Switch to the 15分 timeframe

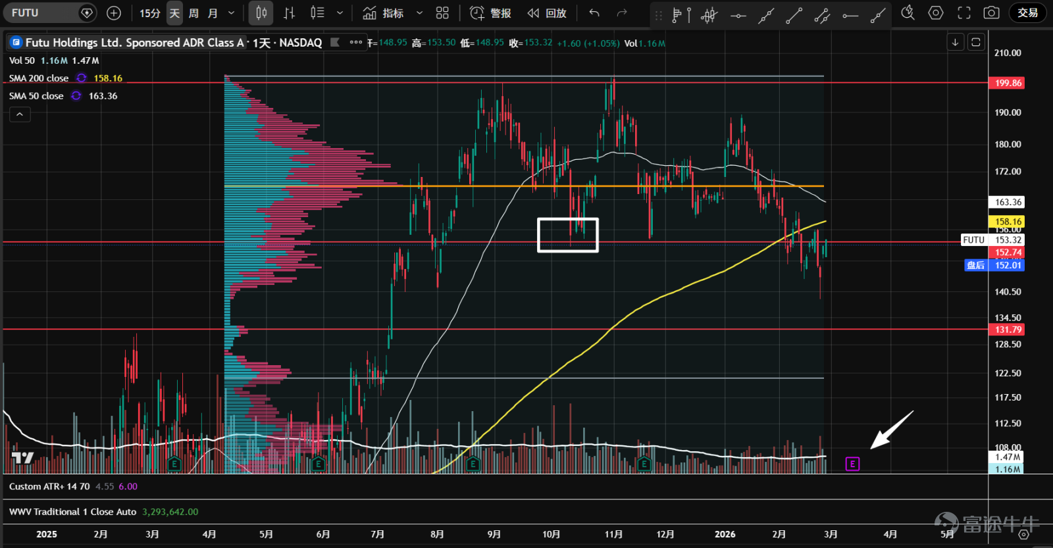pos(150,12)
